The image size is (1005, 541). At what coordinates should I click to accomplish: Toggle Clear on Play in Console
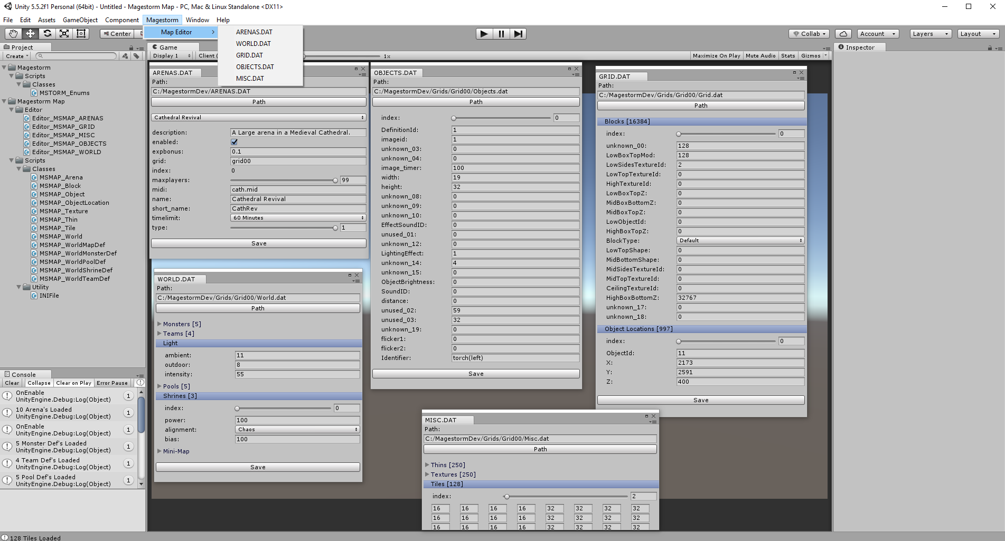(x=73, y=383)
